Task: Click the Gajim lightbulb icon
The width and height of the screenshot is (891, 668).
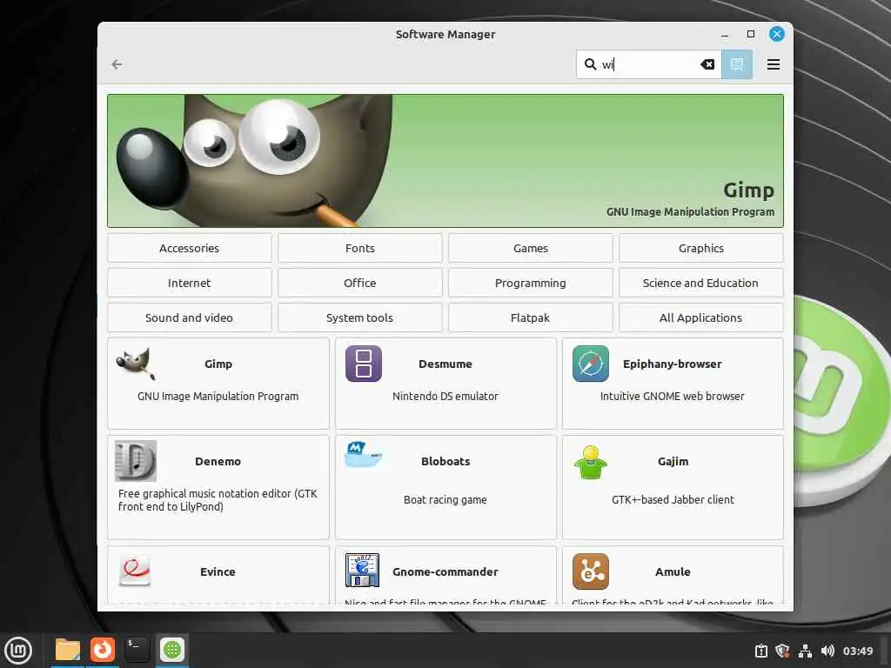Action: pos(591,463)
